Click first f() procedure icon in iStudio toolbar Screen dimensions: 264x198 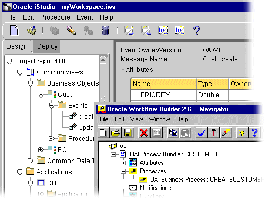[x=163, y=31]
